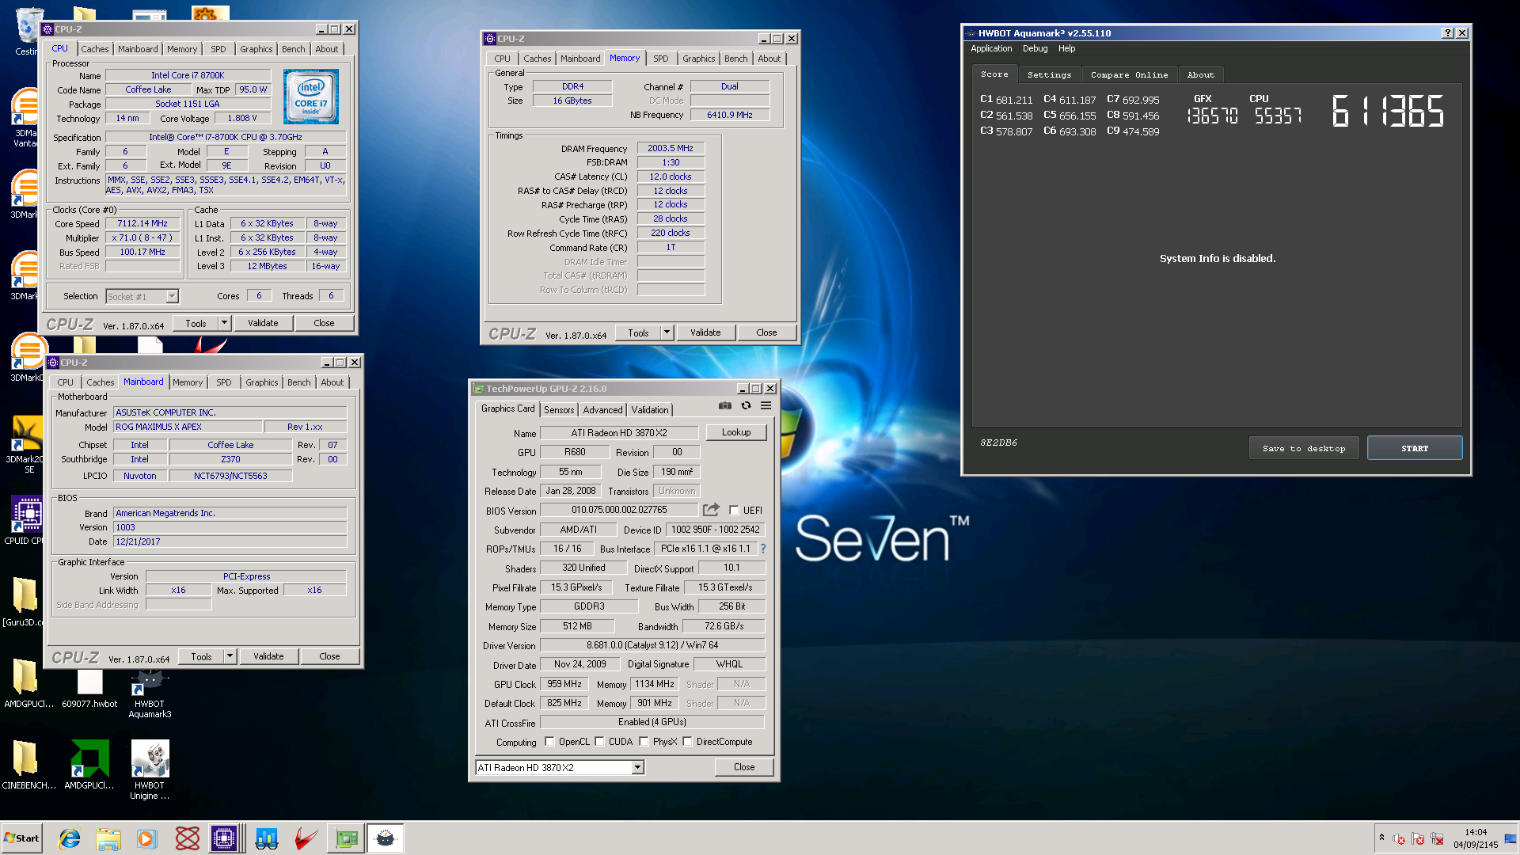Click the Windows Start button
This screenshot has height=855, width=1520.
pyautogui.click(x=21, y=838)
